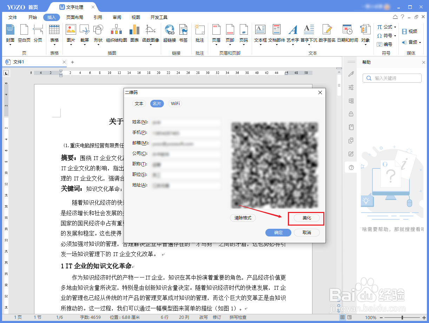Insert an 对象 object
Viewport: 429px width, 323px height.
[365, 34]
